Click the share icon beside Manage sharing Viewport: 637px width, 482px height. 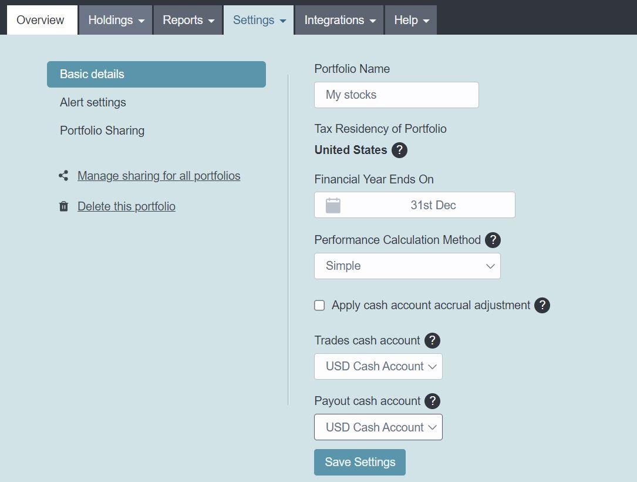tap(63, 175)
